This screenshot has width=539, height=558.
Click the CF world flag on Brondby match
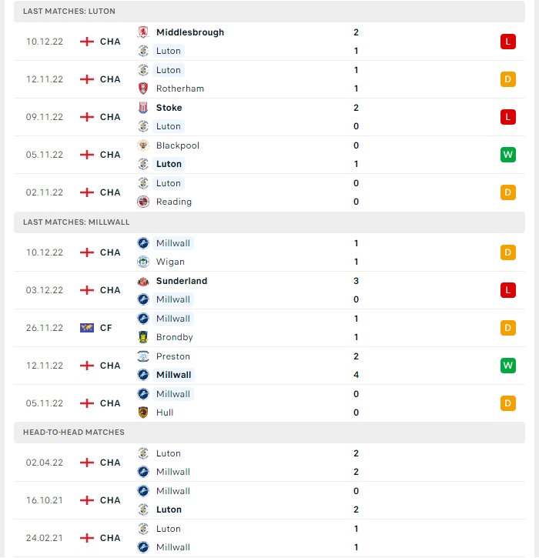click(x=87, y=328)
